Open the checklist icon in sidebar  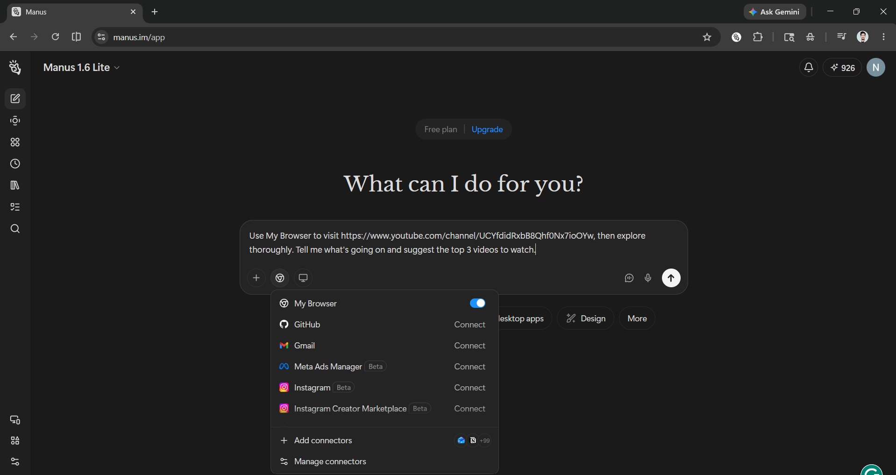tap(15, 207)
